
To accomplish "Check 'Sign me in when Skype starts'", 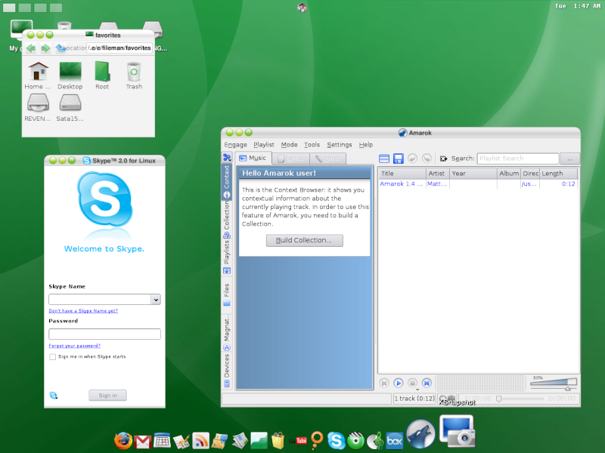I will (x=52, y=356).
